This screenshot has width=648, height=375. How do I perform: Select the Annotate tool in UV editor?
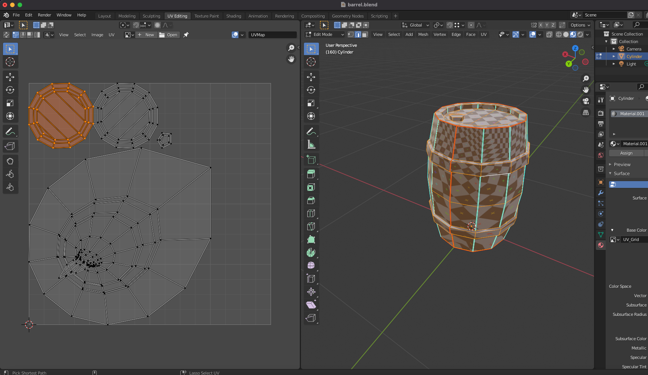click(10, 131)
